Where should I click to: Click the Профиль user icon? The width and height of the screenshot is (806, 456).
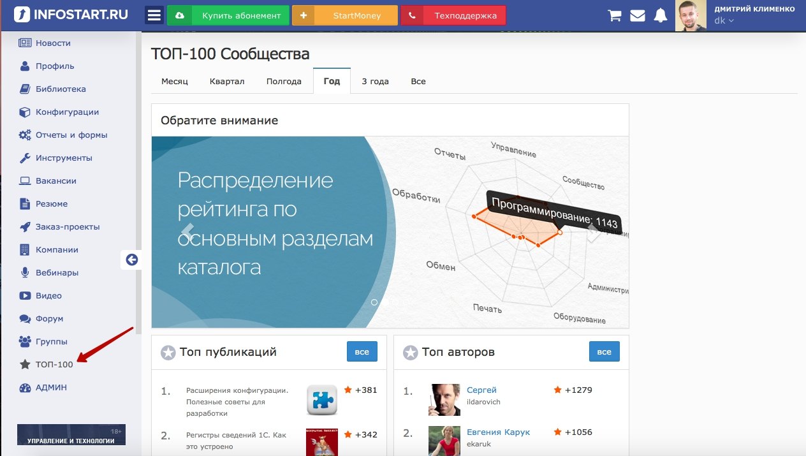pos(25,66)
